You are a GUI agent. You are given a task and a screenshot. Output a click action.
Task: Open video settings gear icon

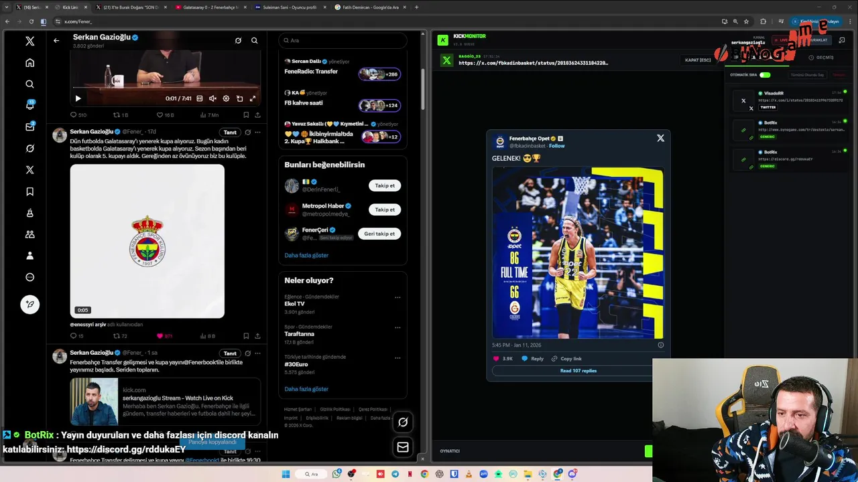[x=226, y=98]
